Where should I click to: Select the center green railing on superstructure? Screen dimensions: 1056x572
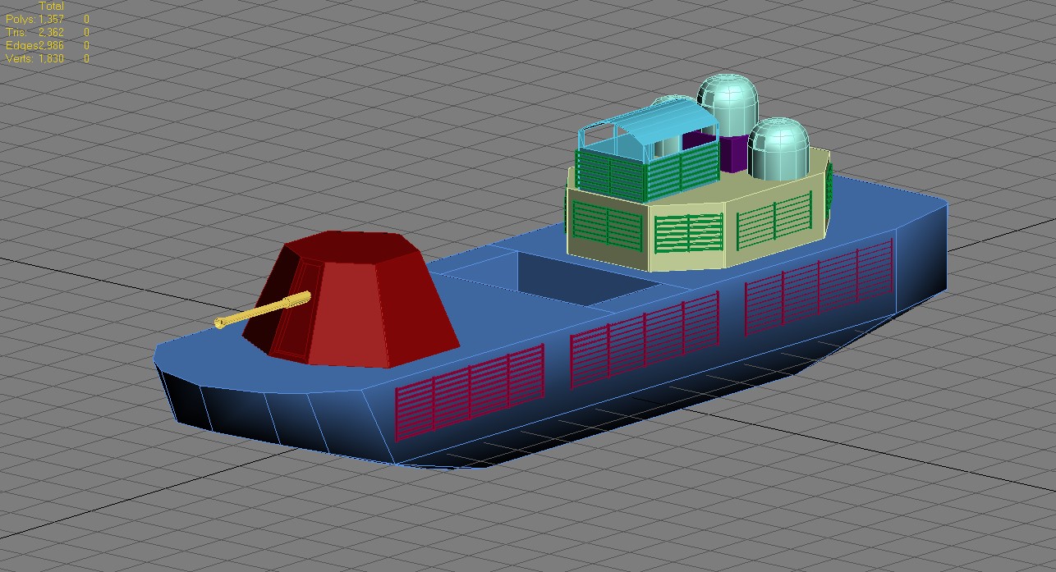click(x=689, y=233)
